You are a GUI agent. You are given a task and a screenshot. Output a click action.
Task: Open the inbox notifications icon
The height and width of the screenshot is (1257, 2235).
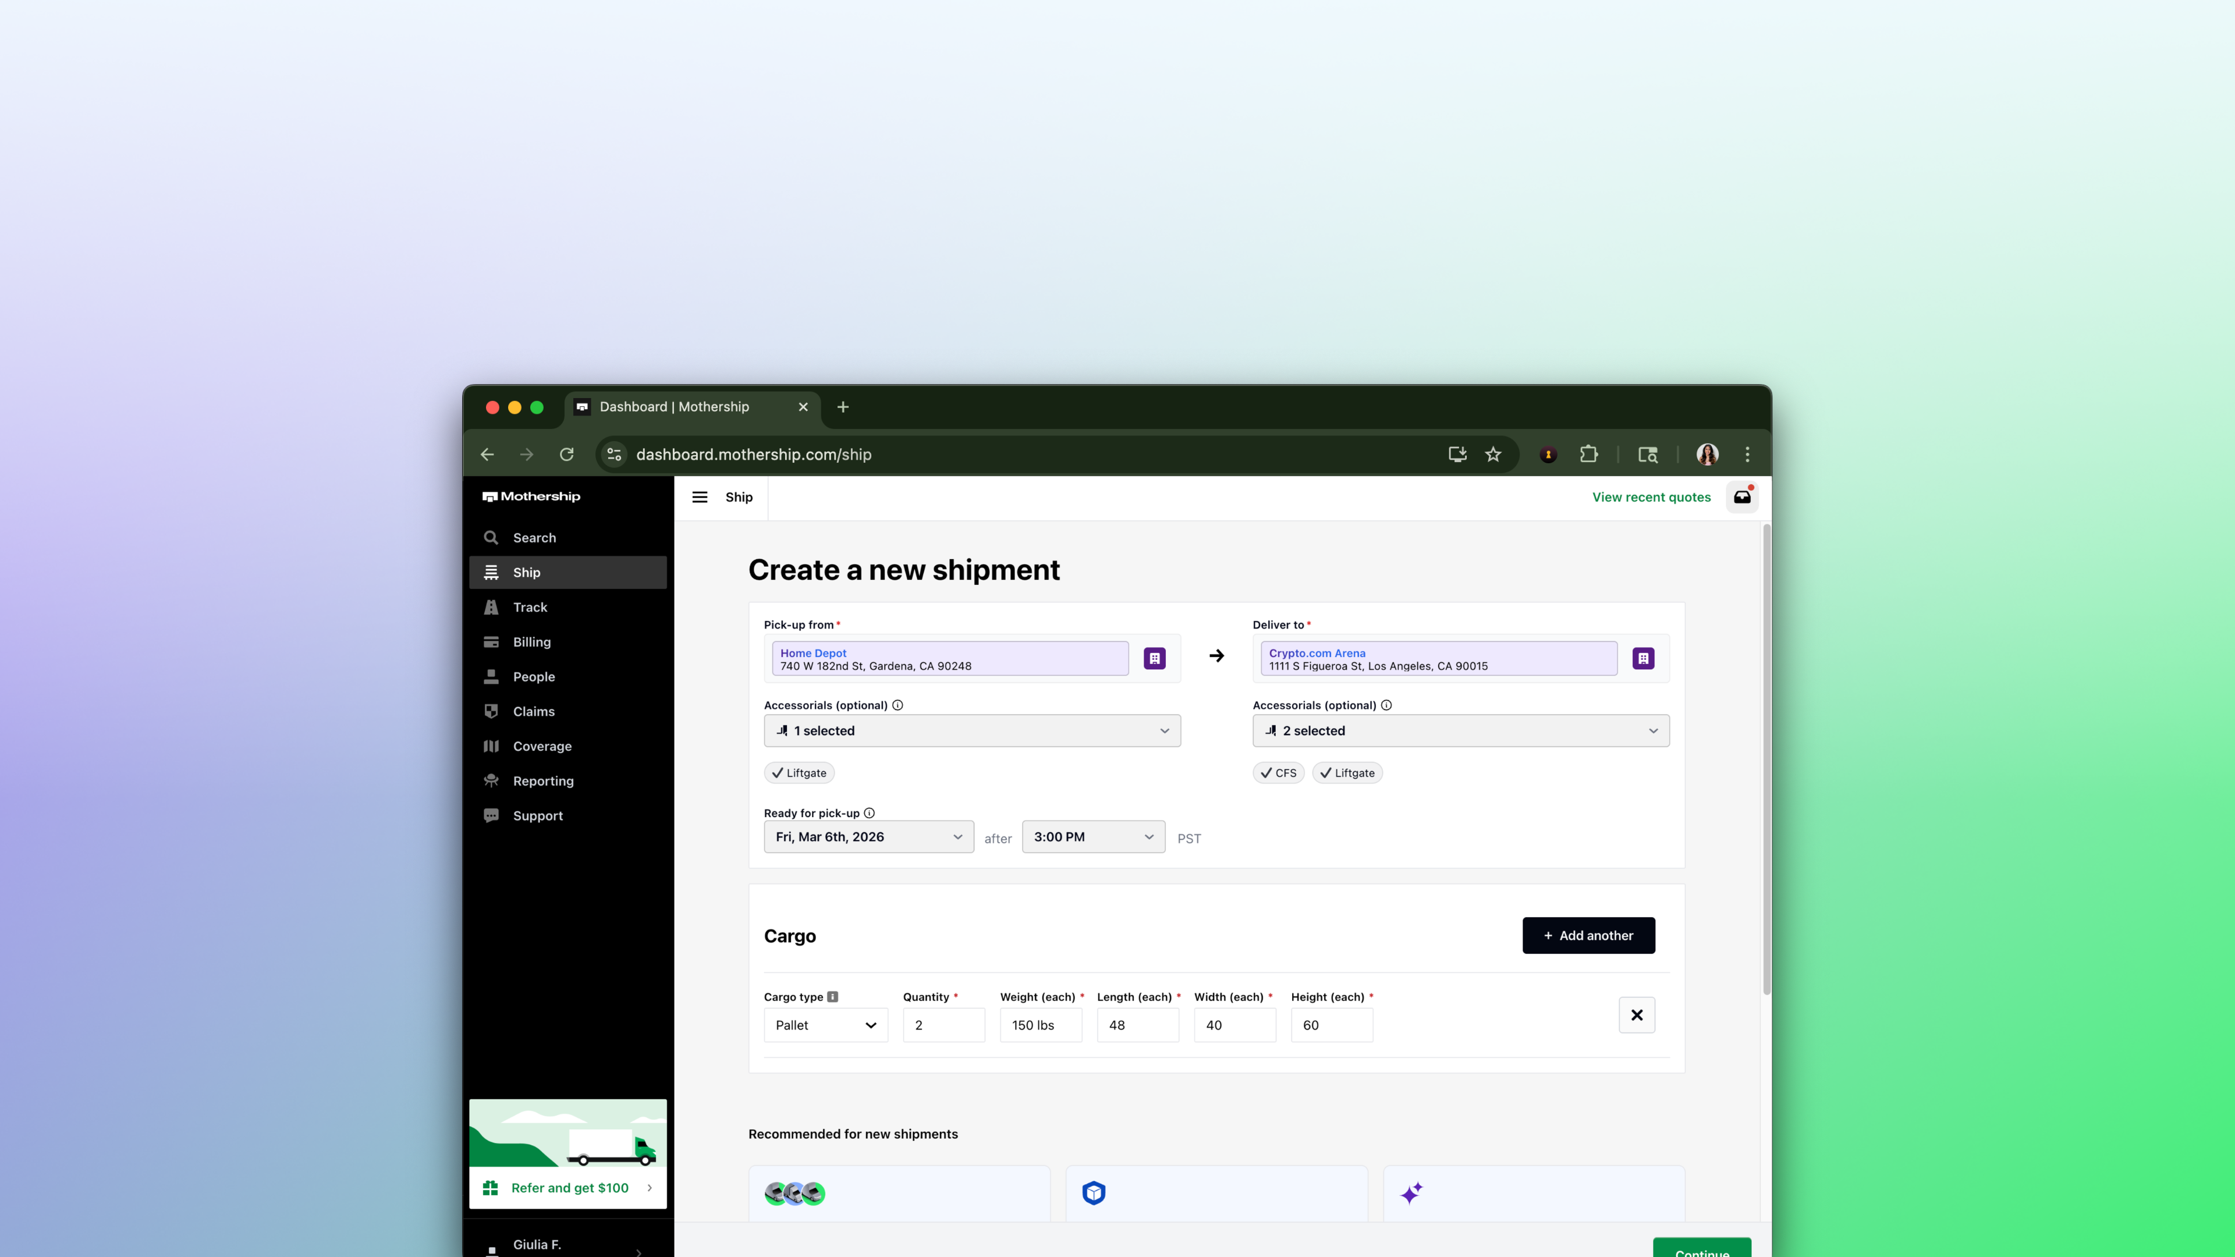point(1741,497)
